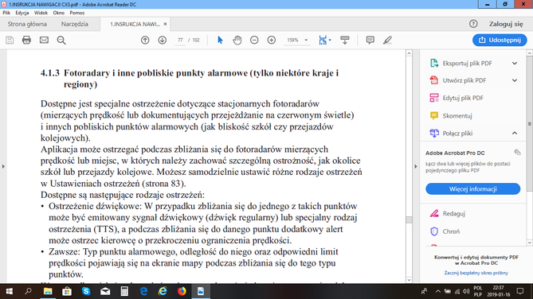Click the Więcej informacji button
Screen dimensions: 533x299
tap(472, 189)
